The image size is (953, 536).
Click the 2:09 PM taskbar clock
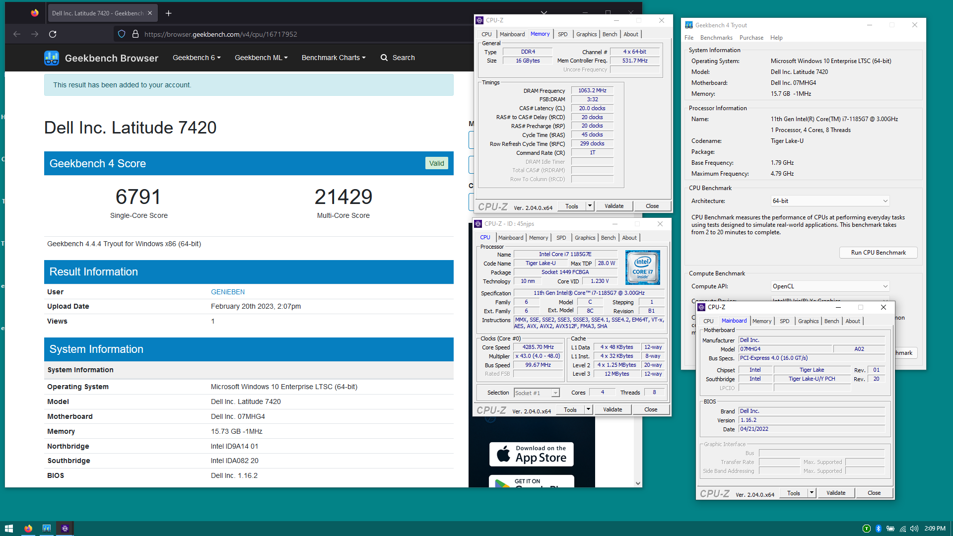coord(935,529)
